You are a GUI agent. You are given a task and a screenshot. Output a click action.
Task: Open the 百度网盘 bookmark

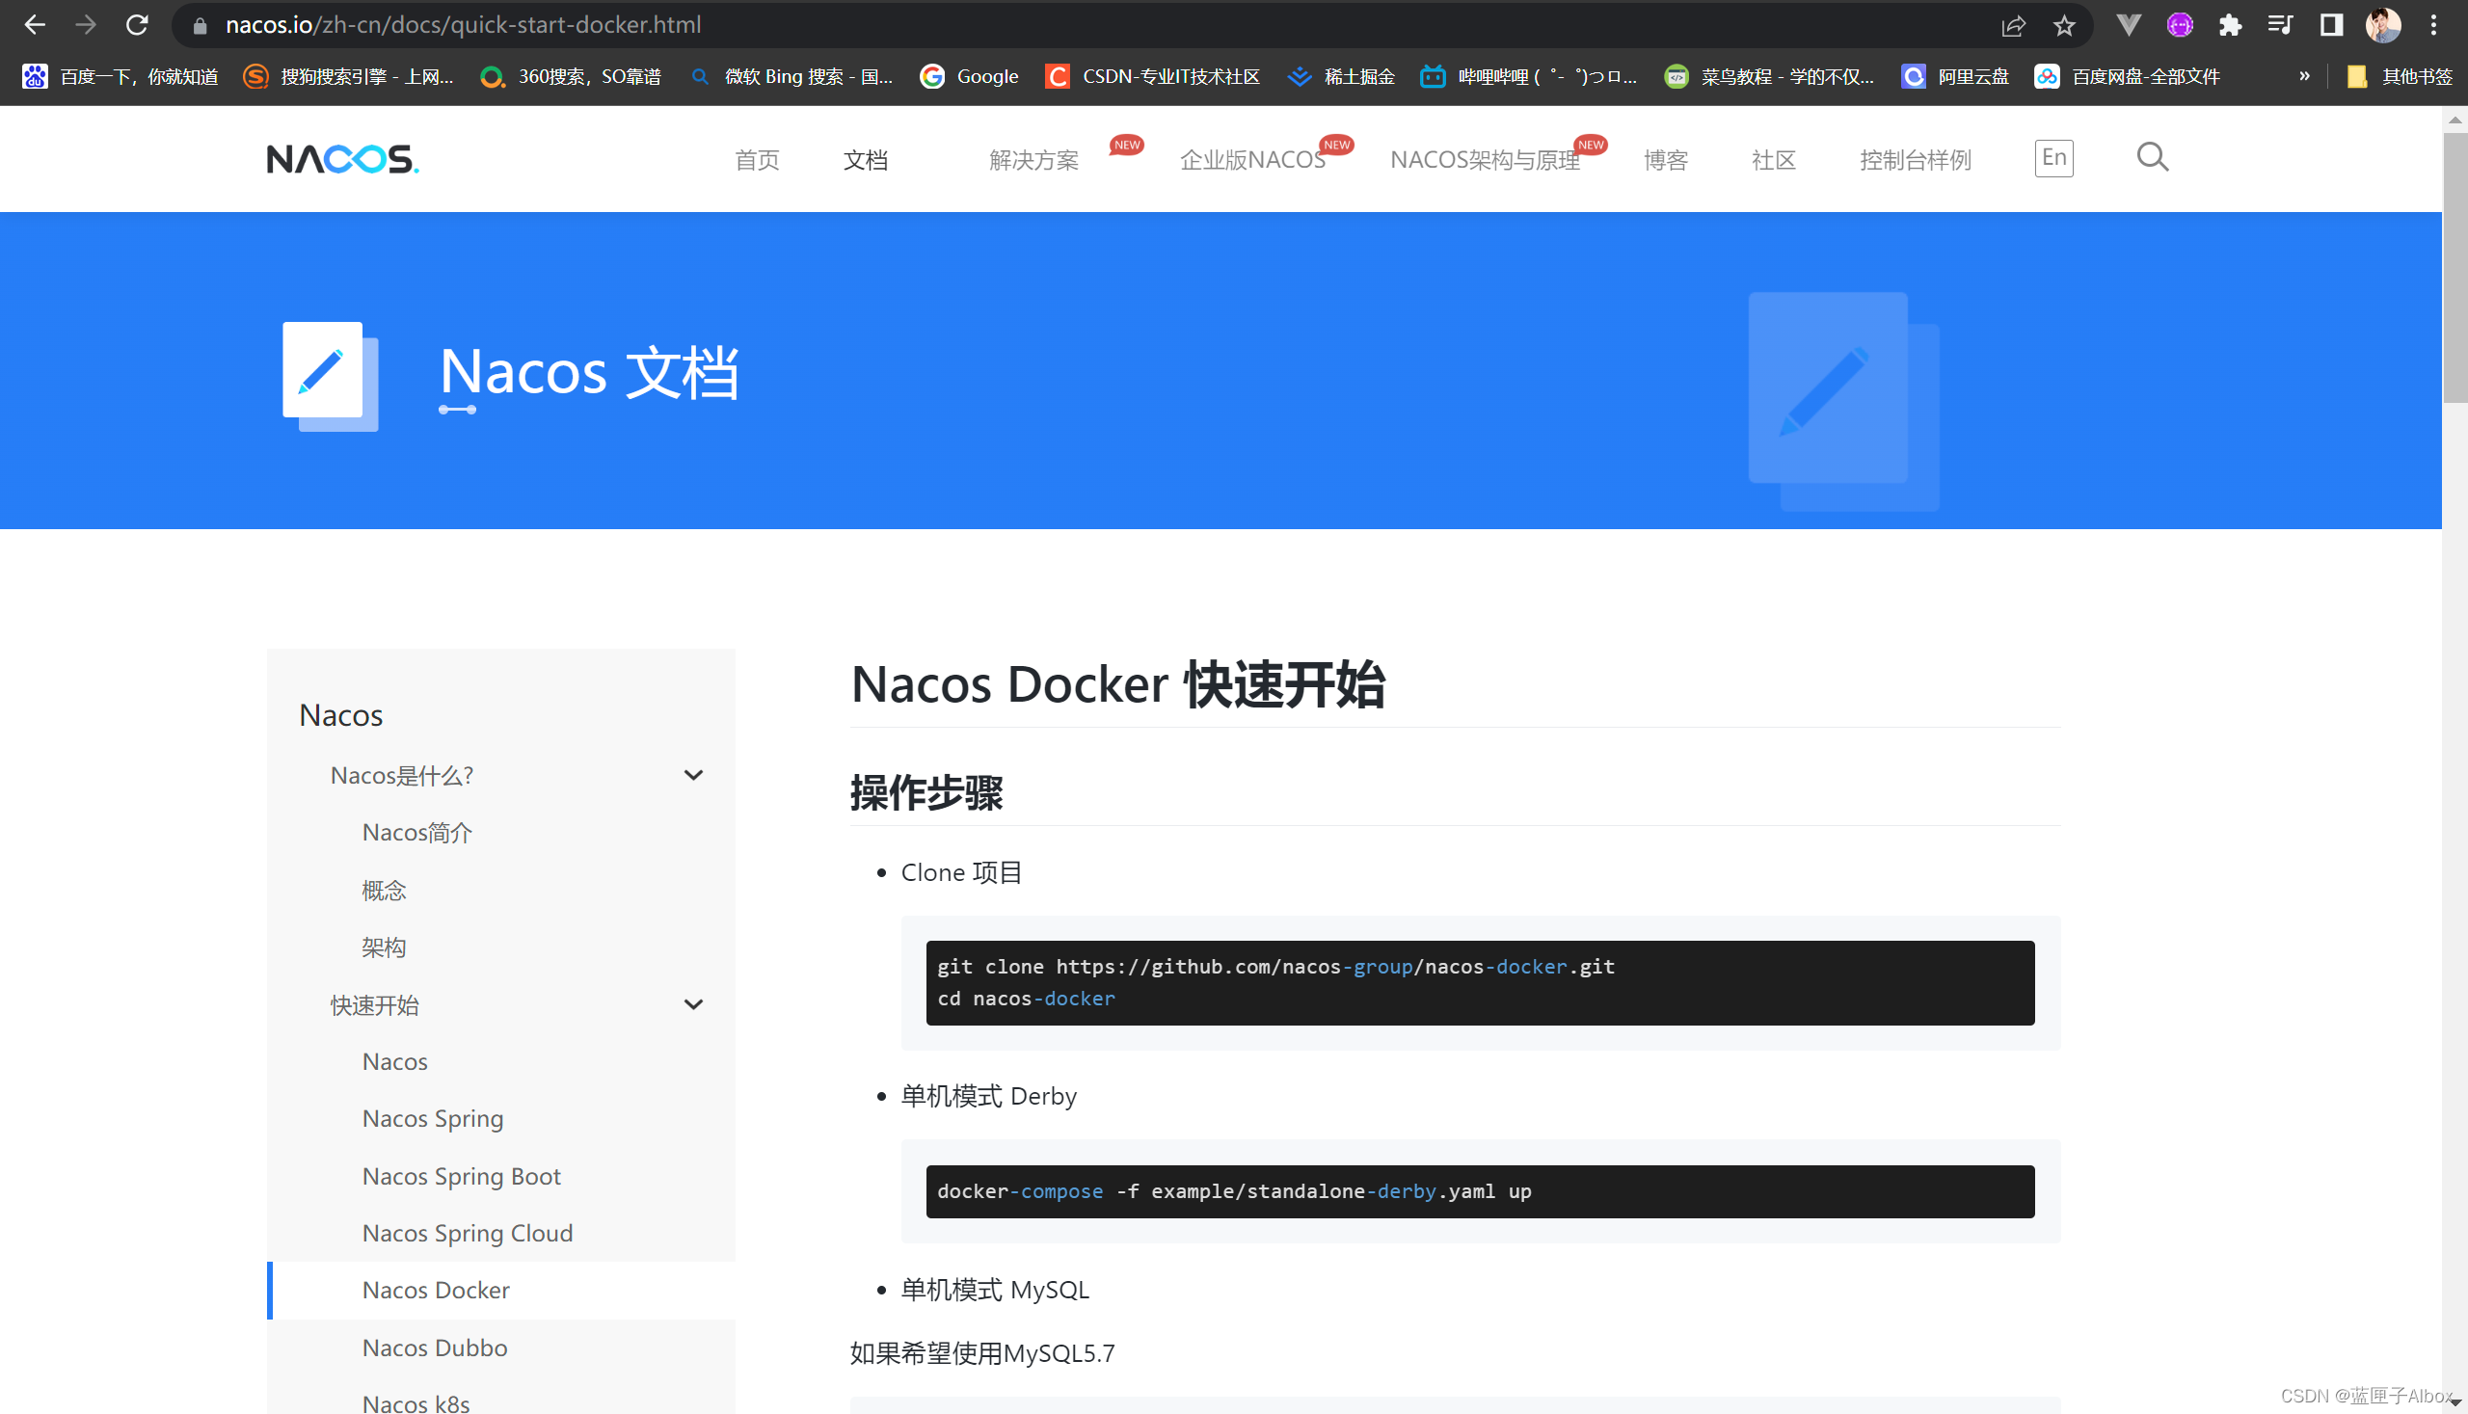tap(2128, 77)
